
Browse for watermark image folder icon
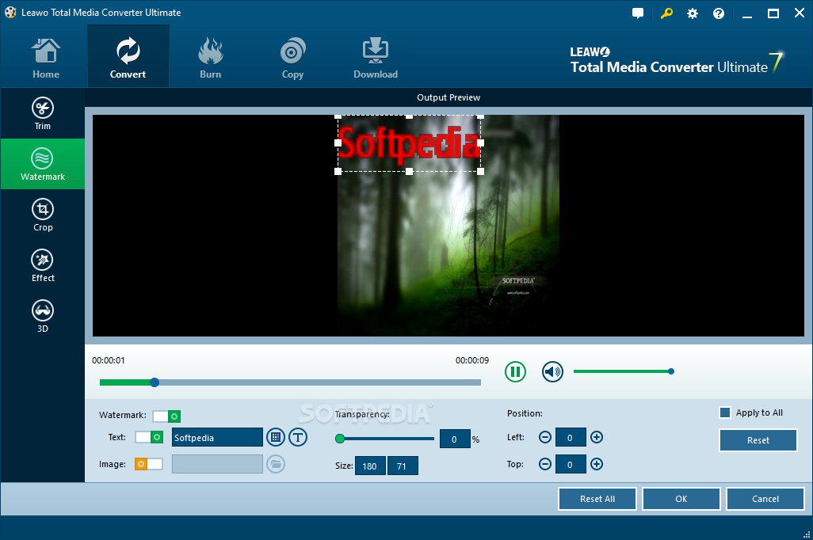point(276,464)
